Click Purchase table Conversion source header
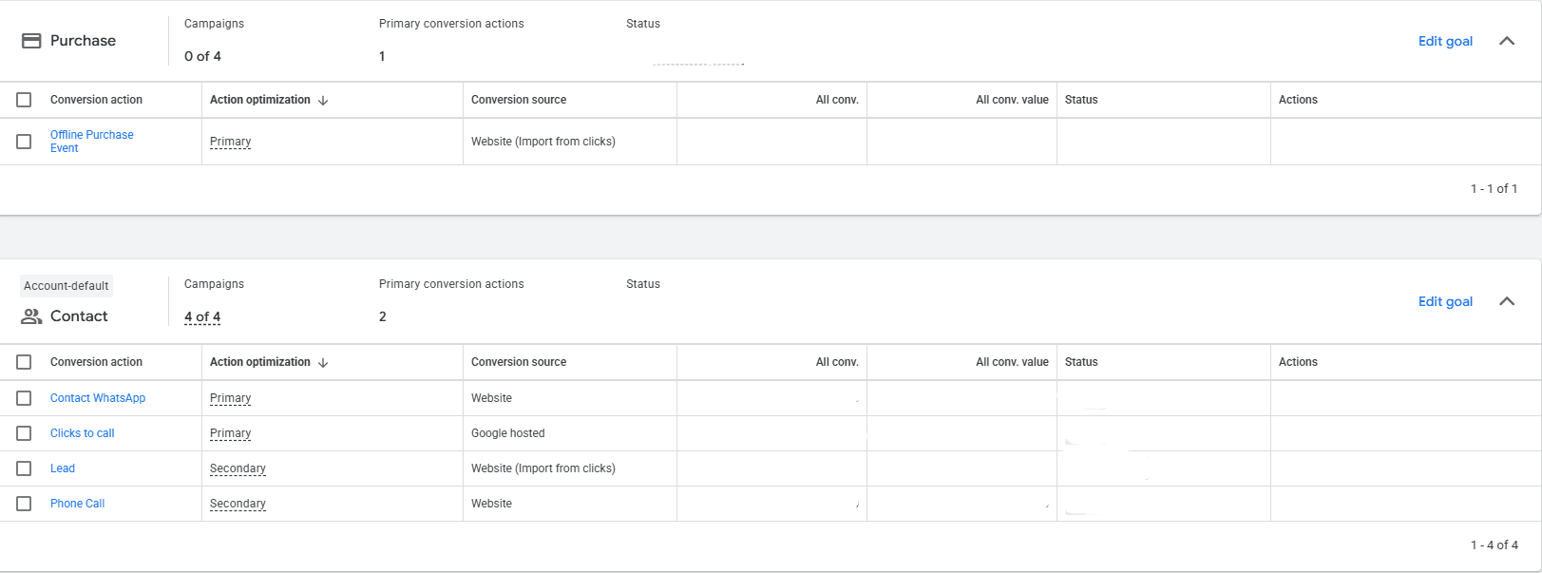The height and width of the screenshot is (573, 1542). pos(519,100)
